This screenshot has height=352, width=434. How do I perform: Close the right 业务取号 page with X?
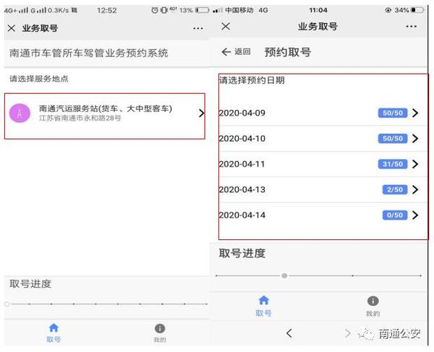226,26
